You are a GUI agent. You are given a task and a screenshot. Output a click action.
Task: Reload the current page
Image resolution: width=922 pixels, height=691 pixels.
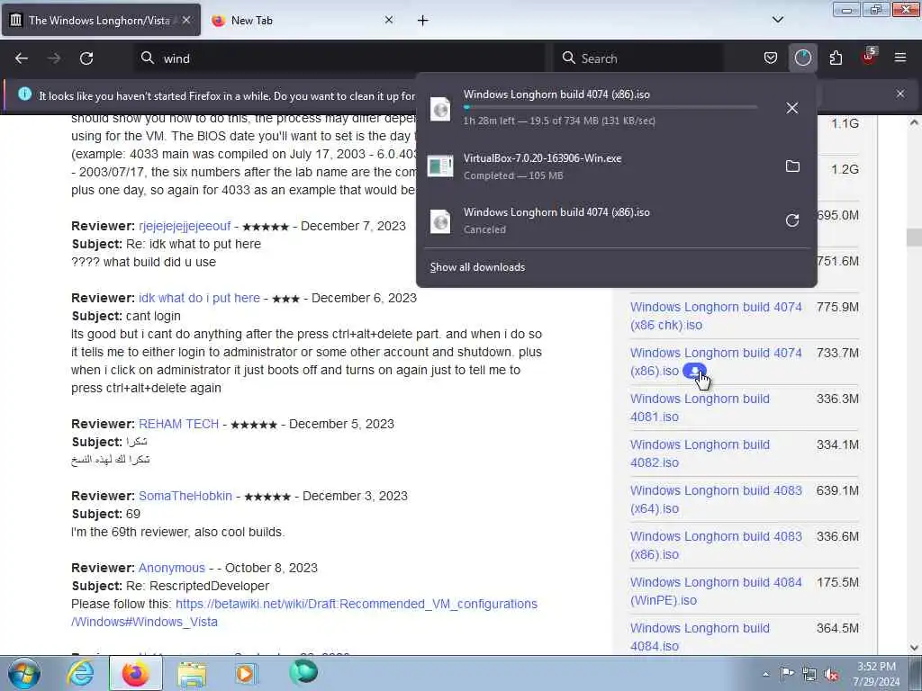click(86, 58)
